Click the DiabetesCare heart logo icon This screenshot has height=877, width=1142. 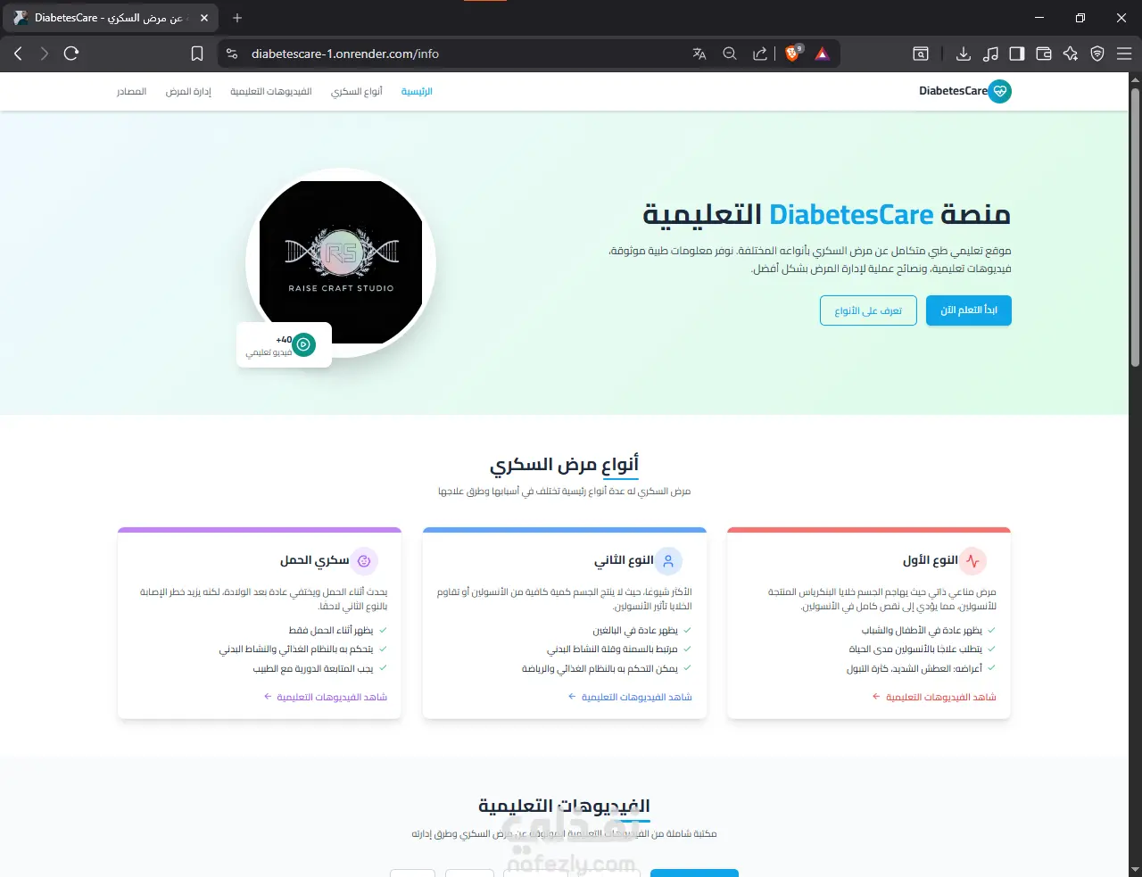1000,91
